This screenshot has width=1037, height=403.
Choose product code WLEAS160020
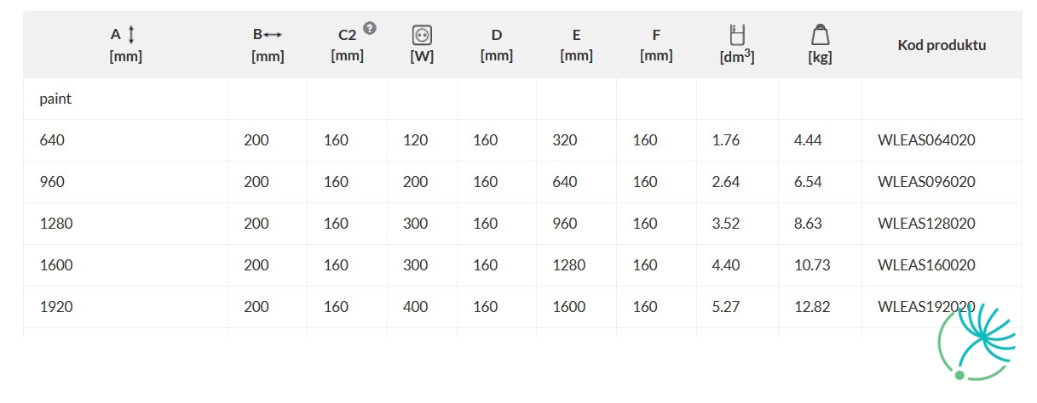tap(926, 265)
